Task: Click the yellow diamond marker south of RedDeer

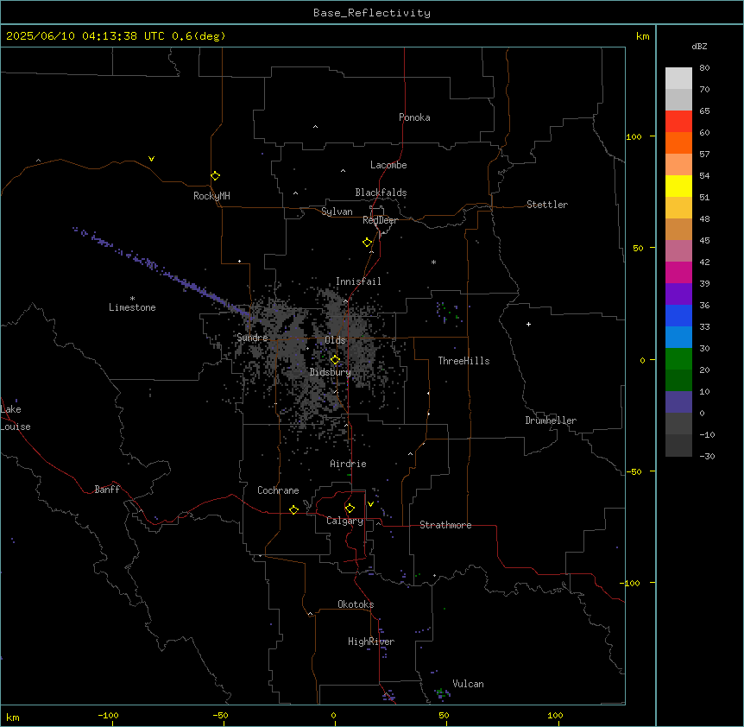Action: 368,243
